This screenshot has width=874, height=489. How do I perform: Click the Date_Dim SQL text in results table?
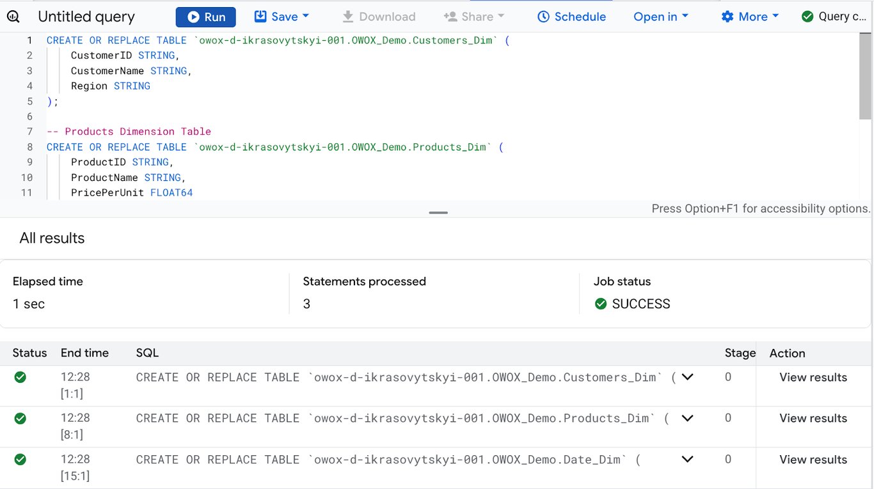pos(388,460)
